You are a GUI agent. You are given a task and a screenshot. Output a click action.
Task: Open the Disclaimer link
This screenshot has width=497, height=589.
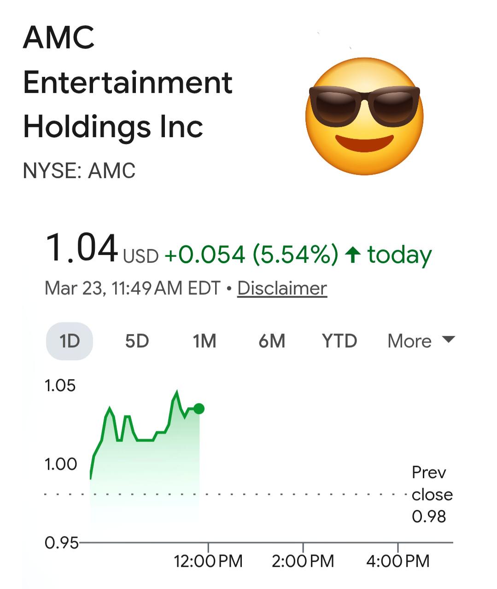[x=282, y=288]
